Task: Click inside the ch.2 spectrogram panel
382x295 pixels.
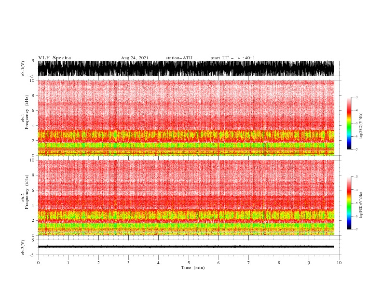Action: (x=186, y=198)
